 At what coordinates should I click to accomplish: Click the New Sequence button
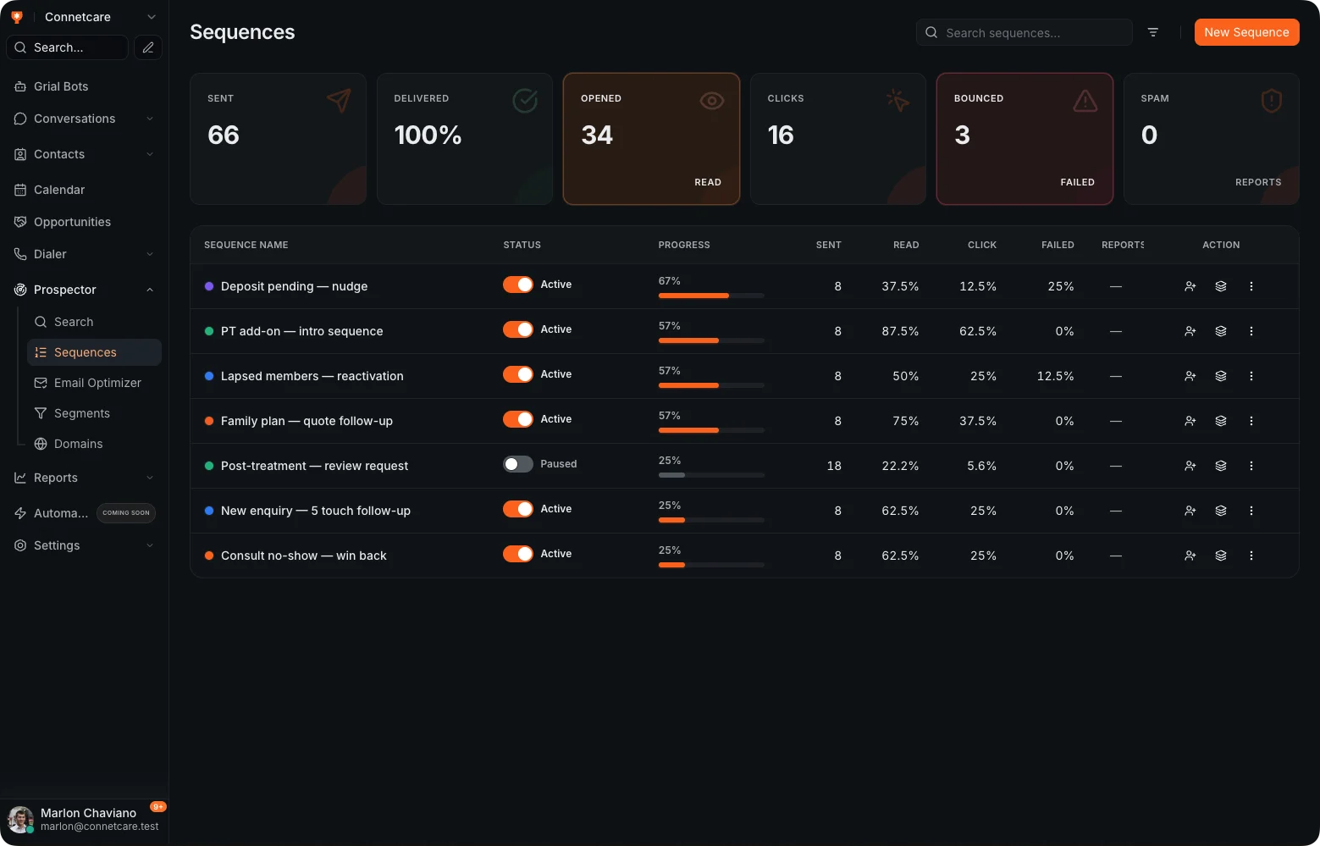coord(1246,32)
